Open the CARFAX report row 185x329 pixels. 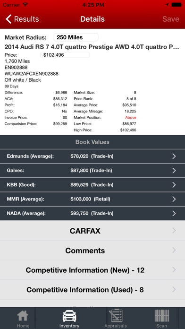(92, 231)
